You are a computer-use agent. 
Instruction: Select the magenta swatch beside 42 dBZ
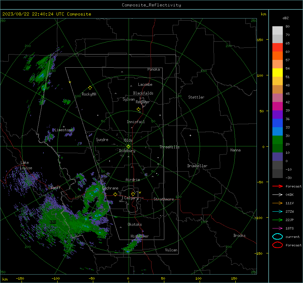(x=277, y=106)
